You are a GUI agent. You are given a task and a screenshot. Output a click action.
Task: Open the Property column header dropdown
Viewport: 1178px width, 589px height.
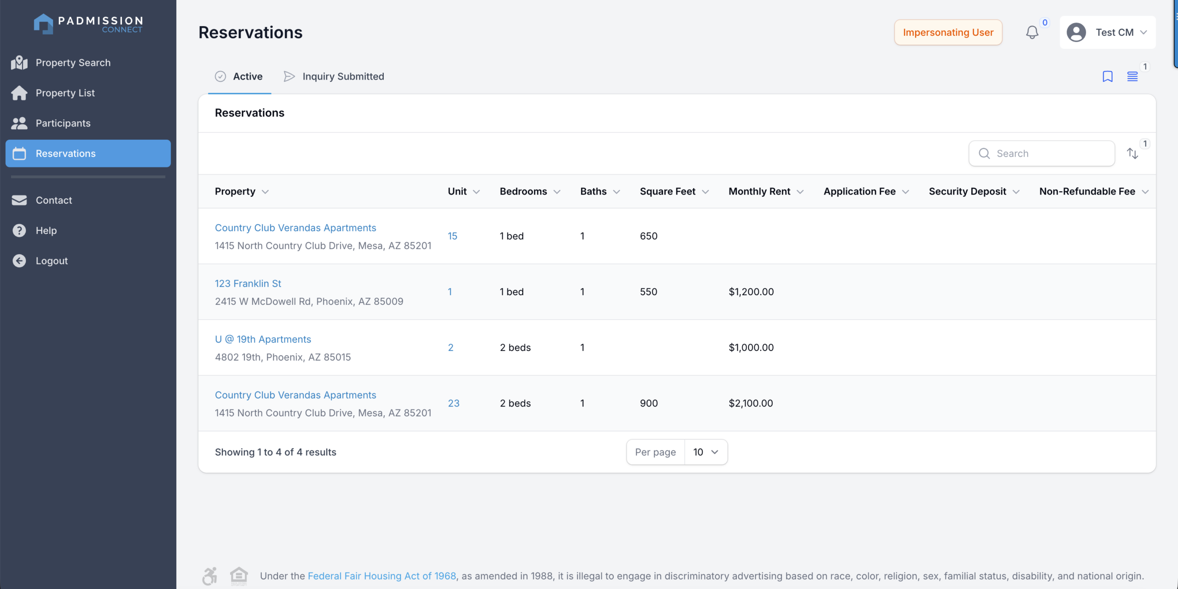[x=265, y=192]
